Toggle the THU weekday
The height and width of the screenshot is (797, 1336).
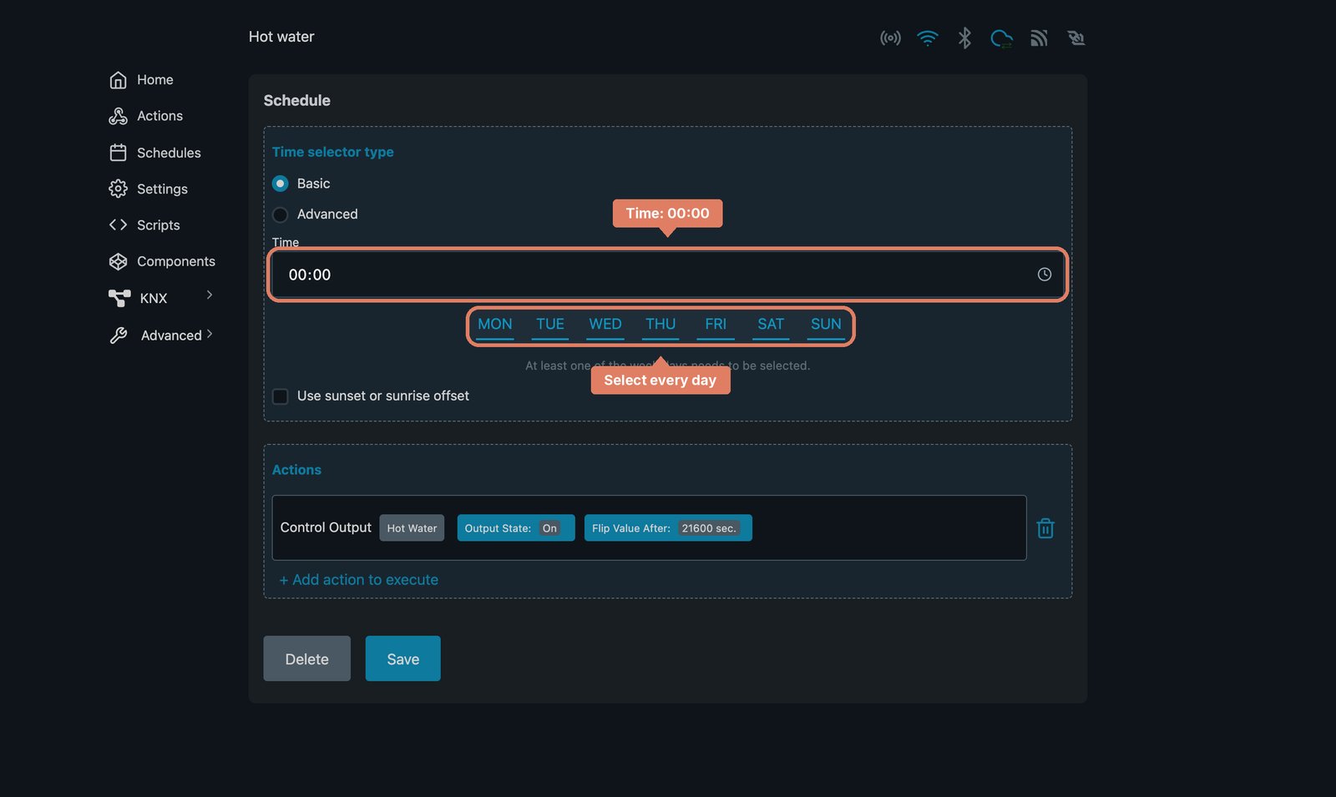pyautogui.click(x=660, y=325)
